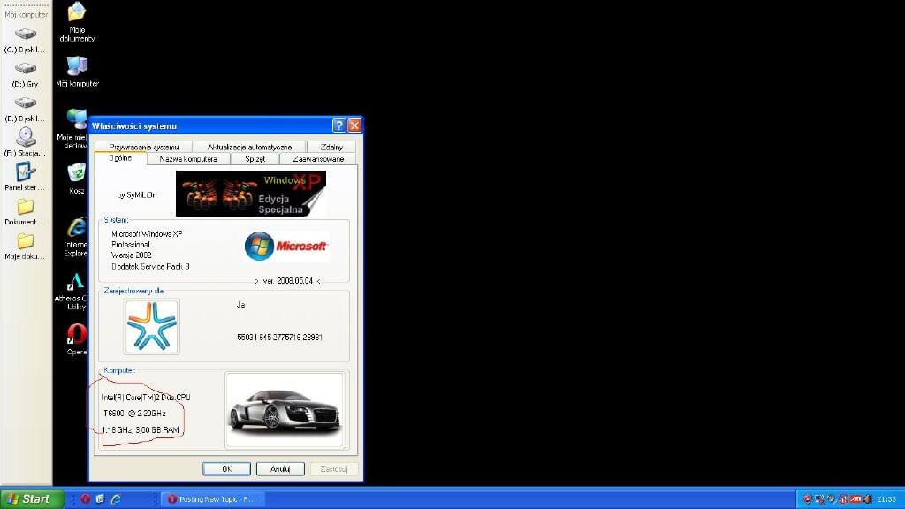Click the version text ver. 2008.05.04
The image size is (905, 509).
[287, 281]
